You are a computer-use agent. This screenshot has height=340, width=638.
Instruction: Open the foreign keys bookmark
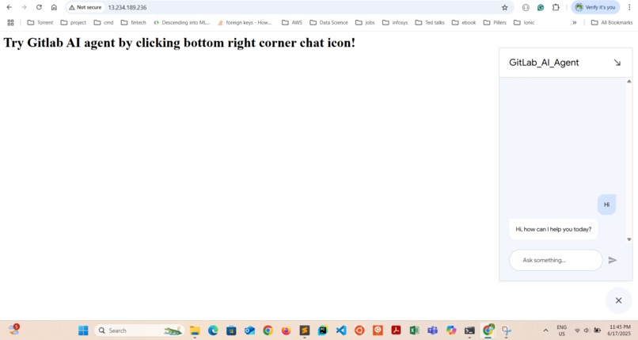(x=245, y=22)
